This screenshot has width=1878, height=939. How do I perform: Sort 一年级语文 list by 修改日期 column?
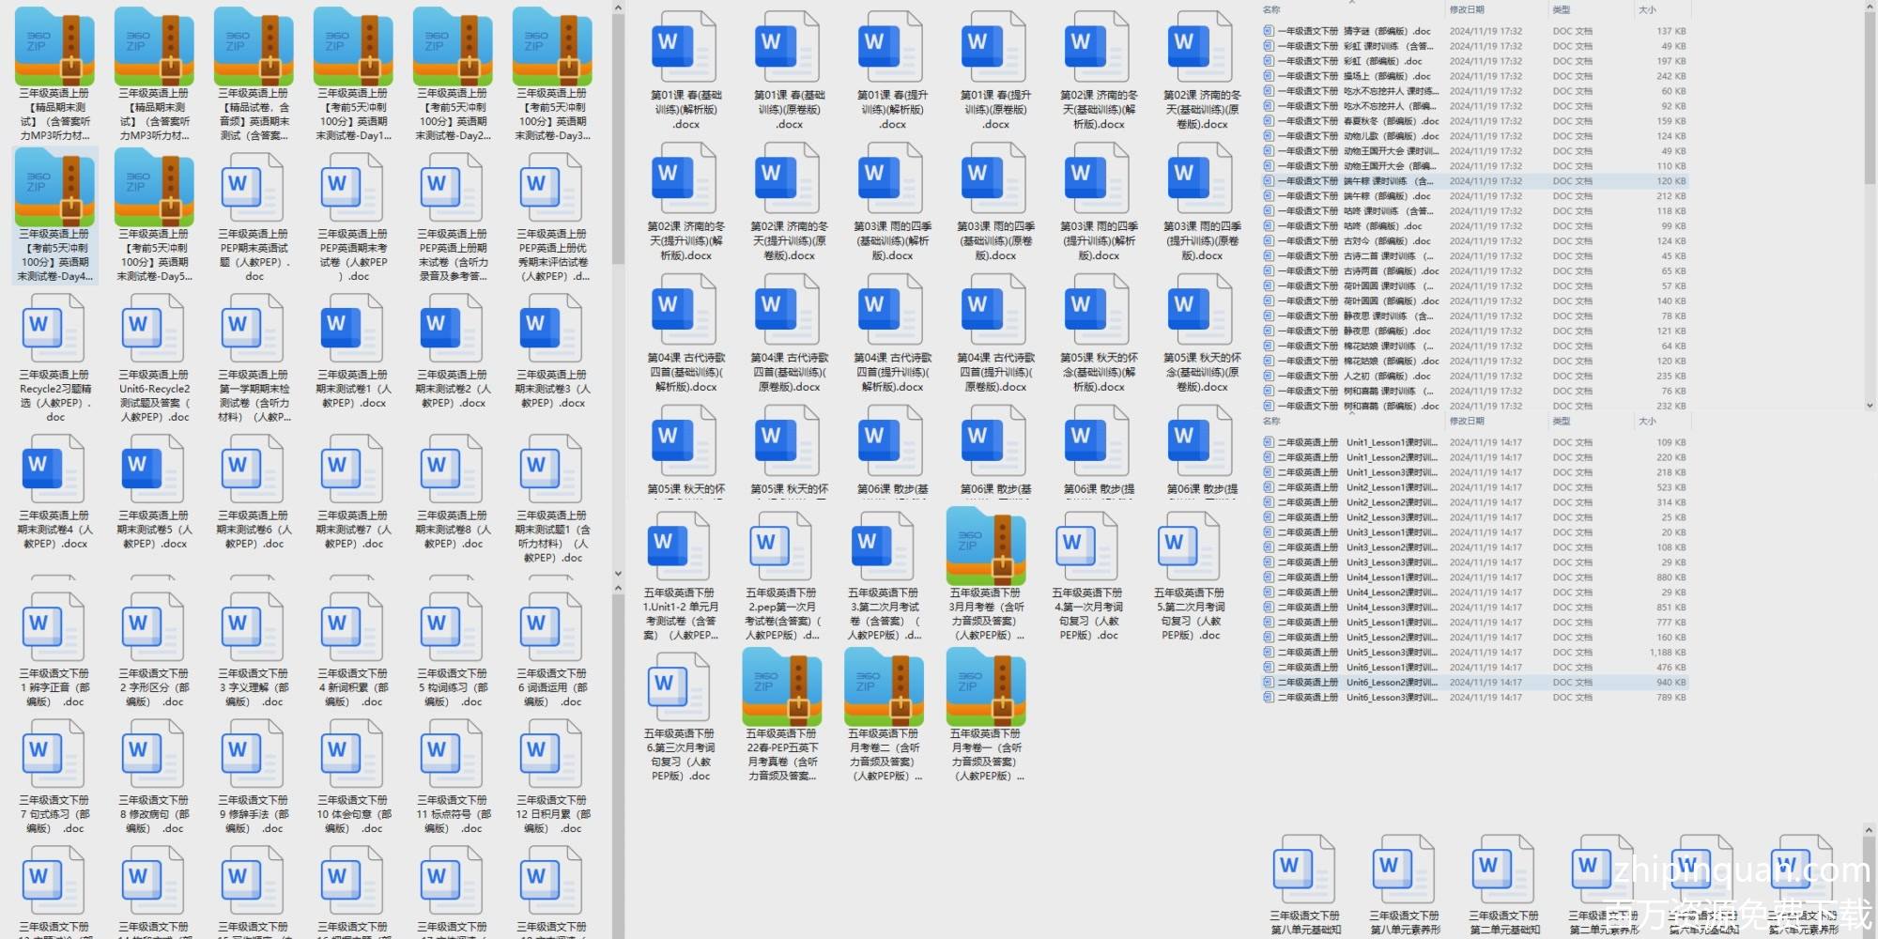[1467, 9]
